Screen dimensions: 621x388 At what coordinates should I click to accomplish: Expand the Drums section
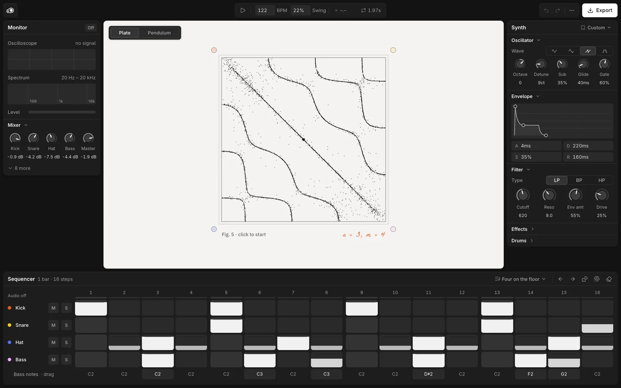pyautogui.click(x=522, y=241)
